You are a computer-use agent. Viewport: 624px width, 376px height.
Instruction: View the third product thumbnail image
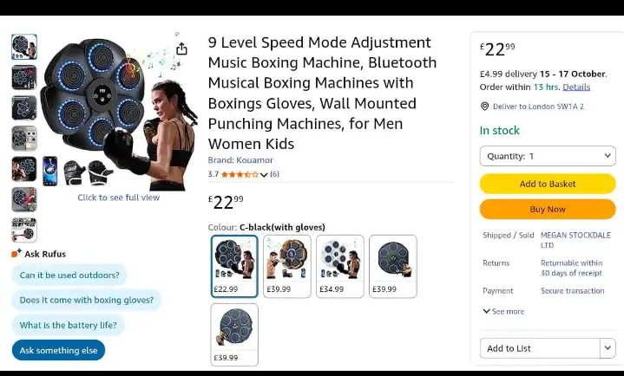click(24, 107)
